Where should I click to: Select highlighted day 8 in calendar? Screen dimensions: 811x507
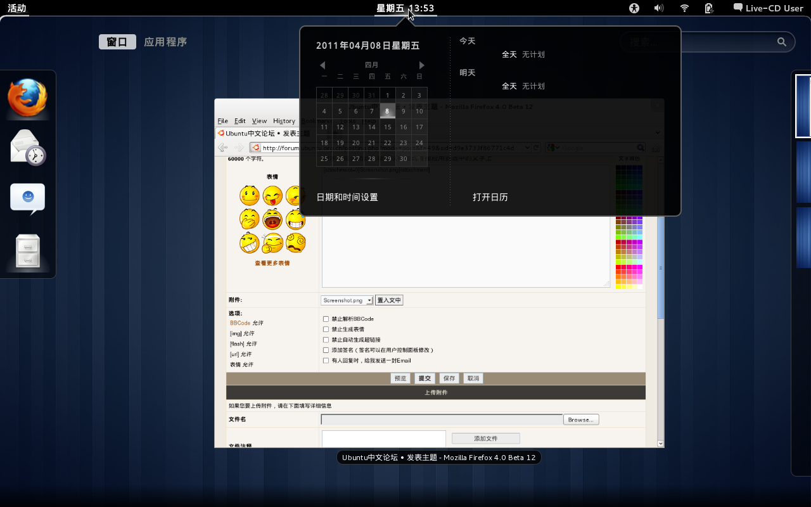click(388, 111)
